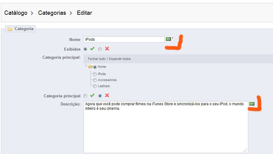273x154 pixels.
Task: Click the green checkmark in lower Categoria principal row
Action: click(92, 95)
